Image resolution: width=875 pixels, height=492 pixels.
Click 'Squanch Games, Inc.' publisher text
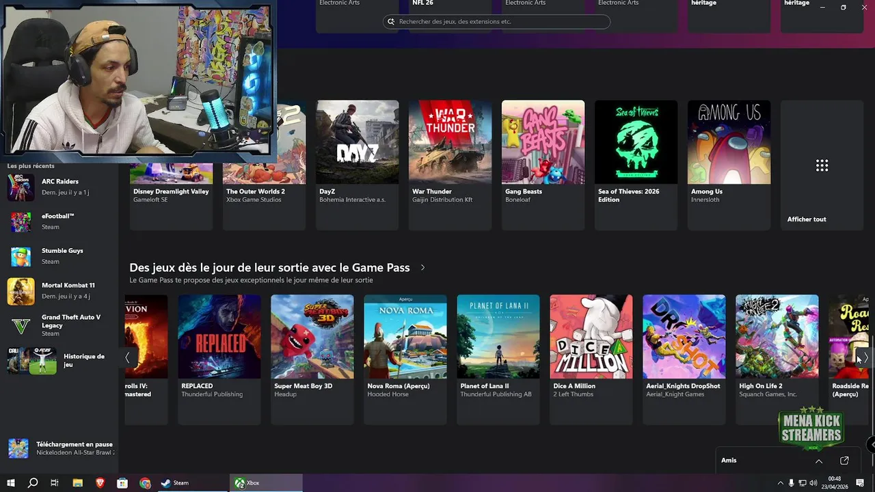point(768,394)
